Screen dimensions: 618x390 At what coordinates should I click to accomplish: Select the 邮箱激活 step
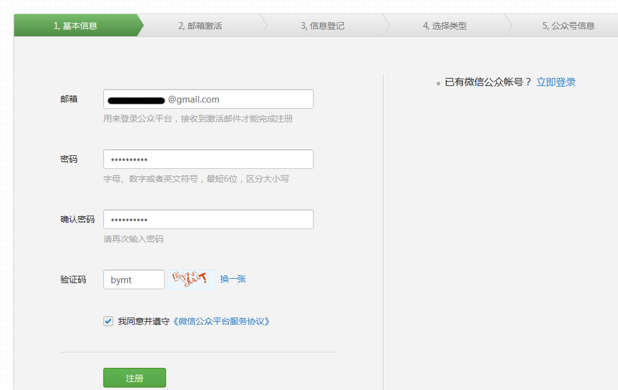[x=200, y=26]
